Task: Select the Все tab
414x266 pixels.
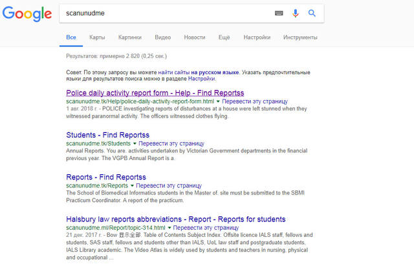Action: point(71,37)
